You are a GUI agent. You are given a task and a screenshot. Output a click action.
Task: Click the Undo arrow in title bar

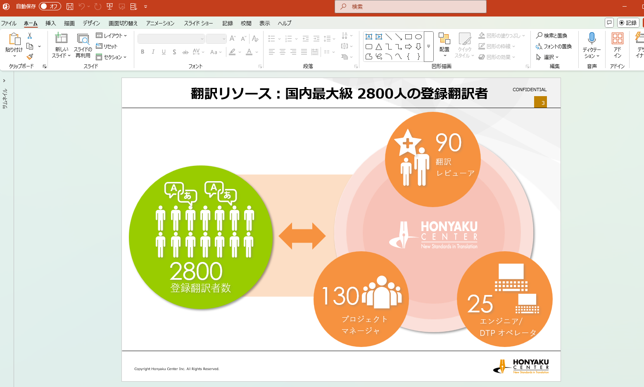82,7
